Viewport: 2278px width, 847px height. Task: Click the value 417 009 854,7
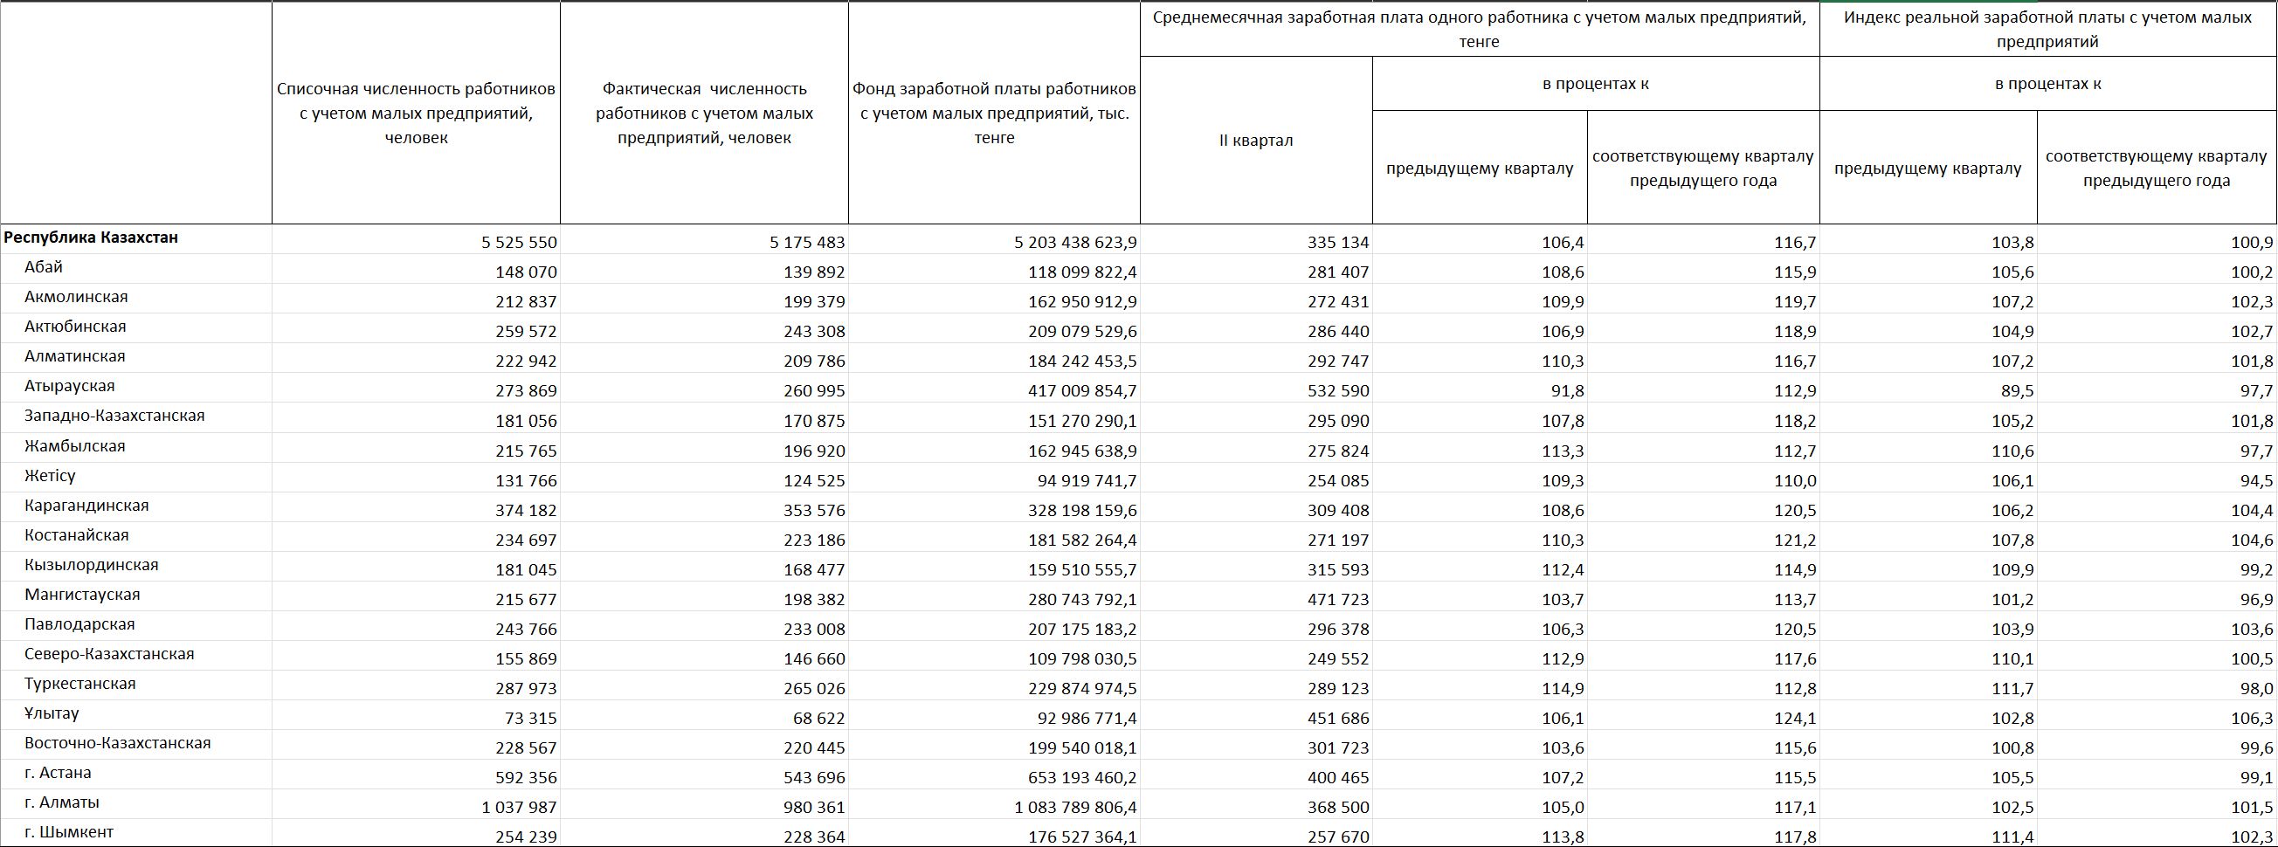point(1082,391)
